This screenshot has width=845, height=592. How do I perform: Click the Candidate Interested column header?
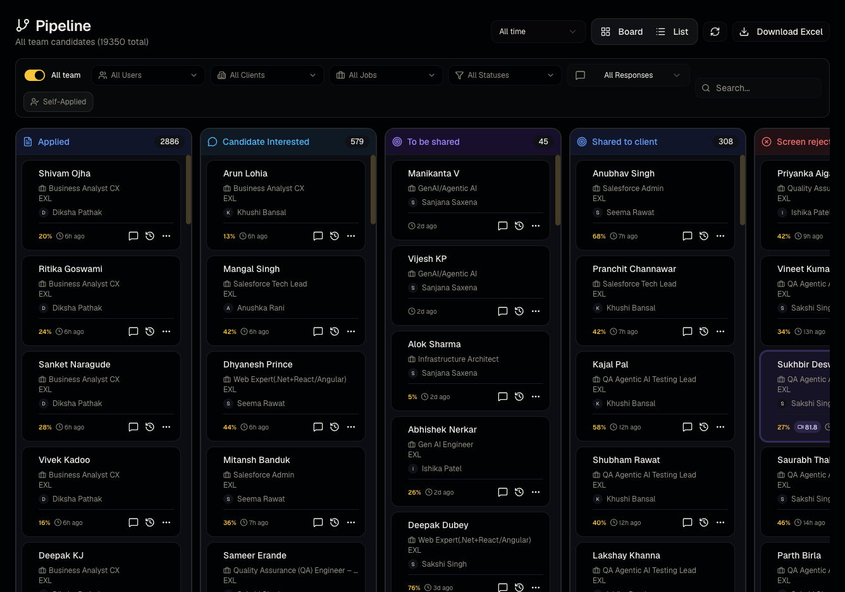point(288,142)
